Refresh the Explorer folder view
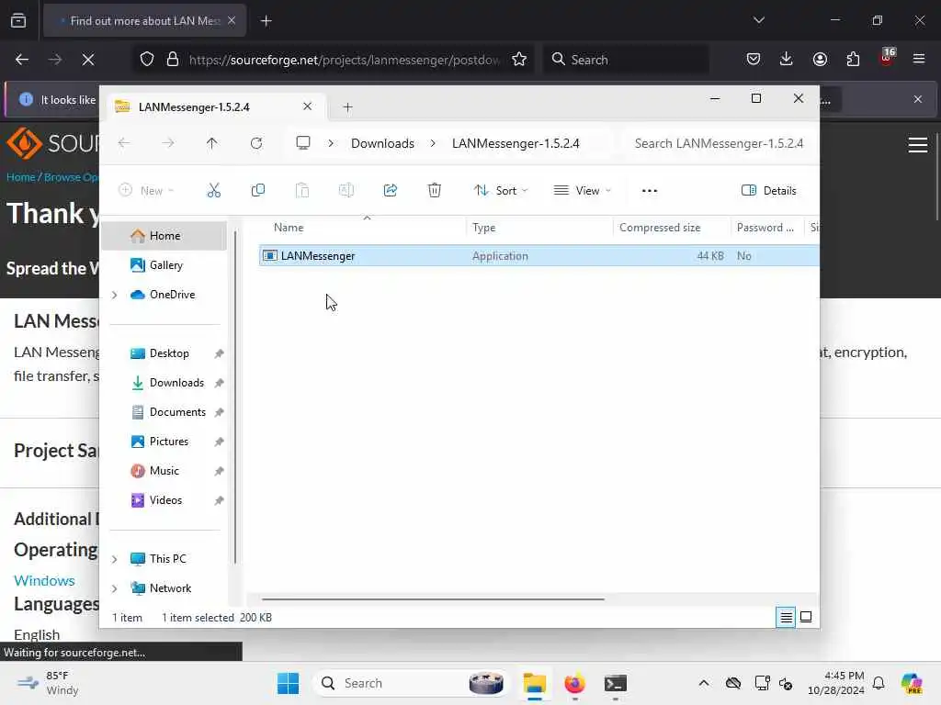Image resolution: width=941 pixels, height=705 pixels. 256,143
